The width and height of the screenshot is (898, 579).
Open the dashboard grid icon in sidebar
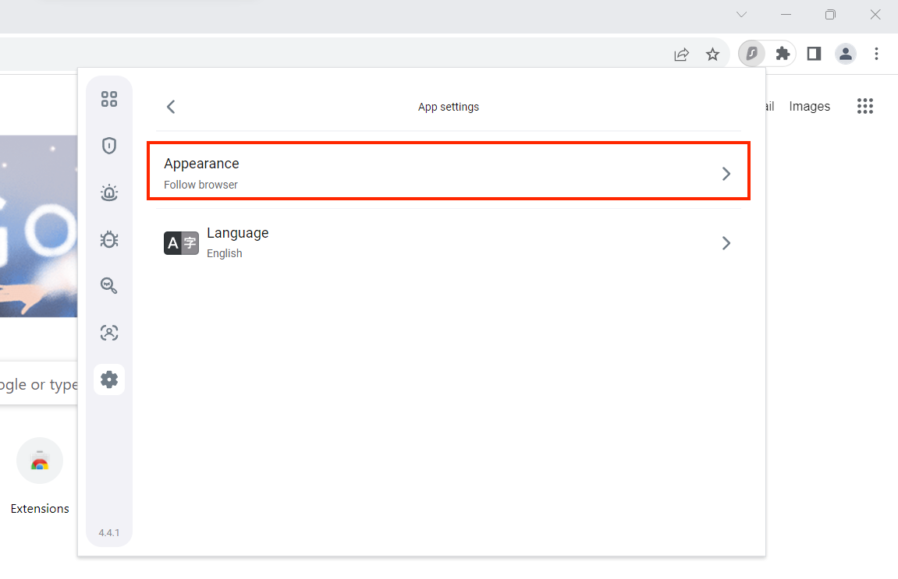(x=109, y=99)
